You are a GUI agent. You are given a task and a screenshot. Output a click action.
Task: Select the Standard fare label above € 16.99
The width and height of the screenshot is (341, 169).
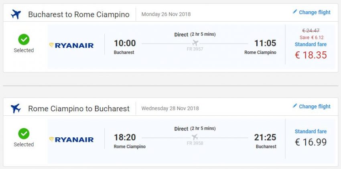coord(311,131)
